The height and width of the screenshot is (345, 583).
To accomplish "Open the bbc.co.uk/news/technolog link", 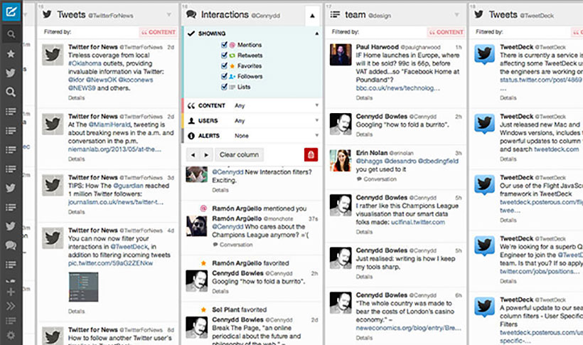I will pyautogui.click(x=398, y=88).
